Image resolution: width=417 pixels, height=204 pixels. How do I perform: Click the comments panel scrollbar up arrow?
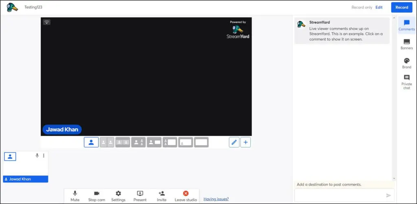pyautogui.click(x=394, y=18)
